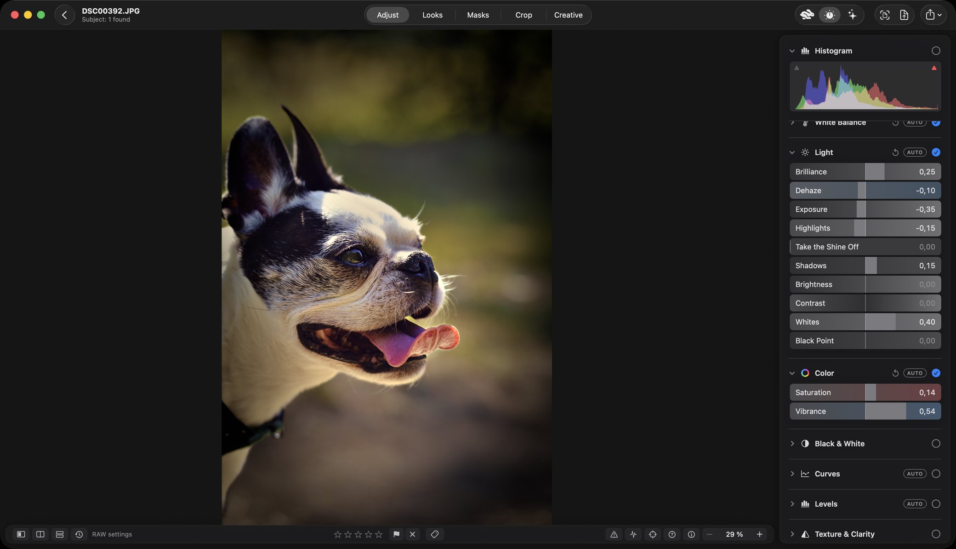Open the cloud sync icon in toolbar

[807, 15]
